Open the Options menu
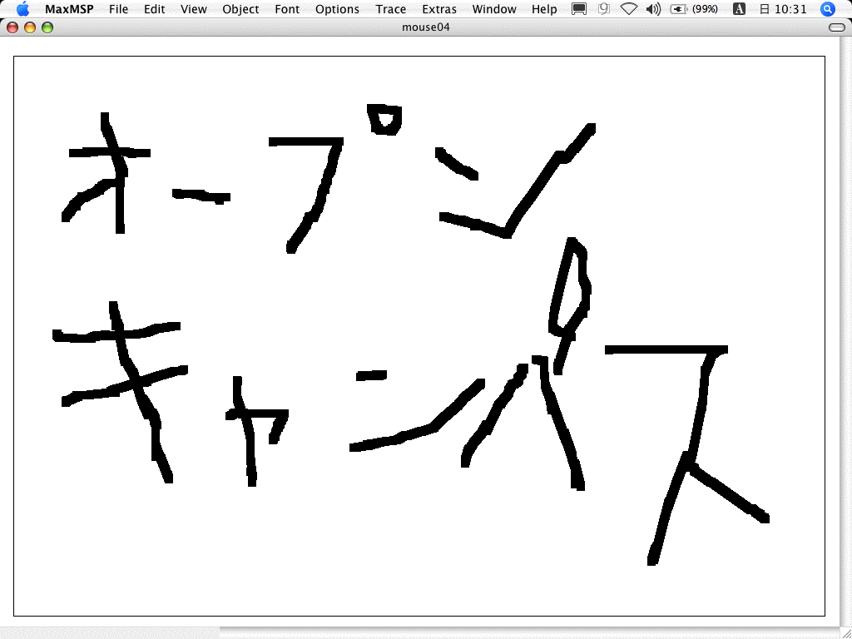 (337, 9)
